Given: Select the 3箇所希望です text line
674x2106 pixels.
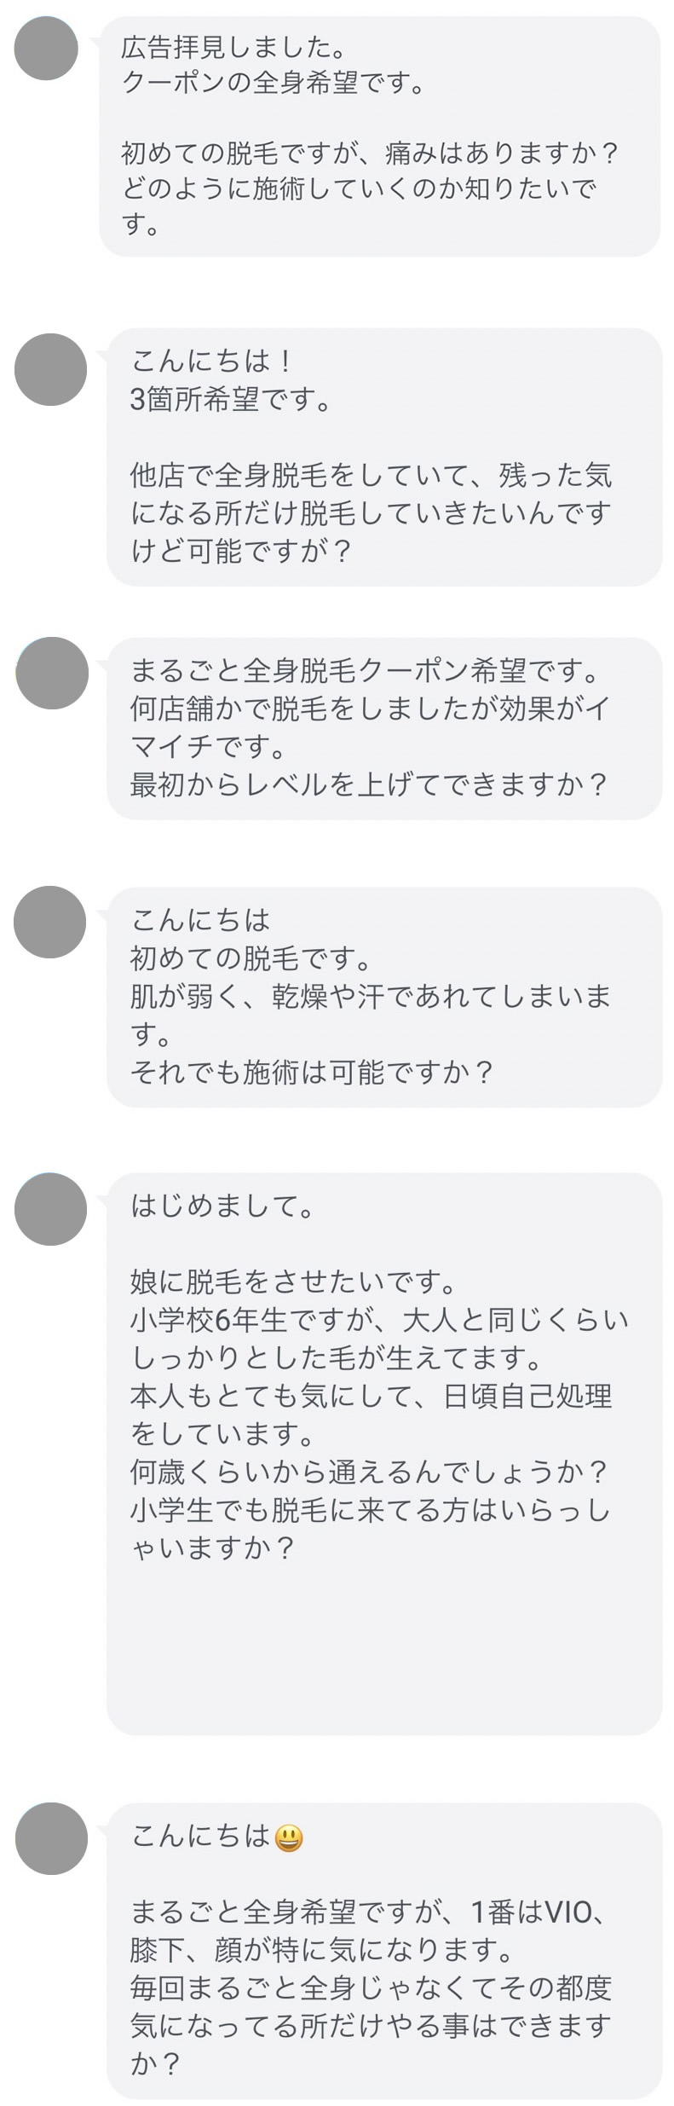Looking at the screenshot, I should coord(230,400).
